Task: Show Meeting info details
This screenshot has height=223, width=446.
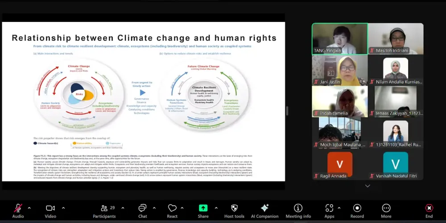Action: tap(298, 211)
